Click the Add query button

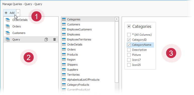click(10, 13)
